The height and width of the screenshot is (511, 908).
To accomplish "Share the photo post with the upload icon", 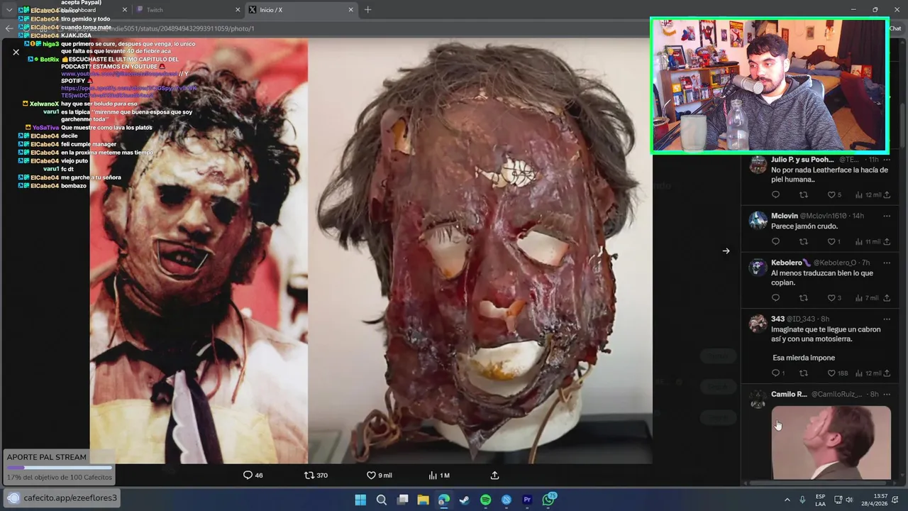I will click(495, 475).
